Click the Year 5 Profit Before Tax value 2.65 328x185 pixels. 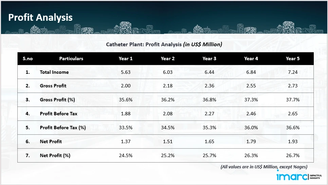coord(293,114)
